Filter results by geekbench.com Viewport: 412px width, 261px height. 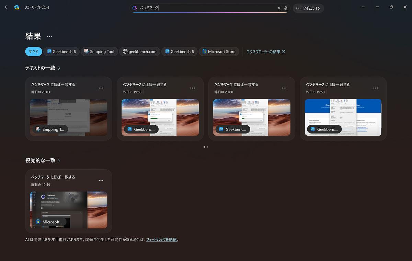coord(139,52)
